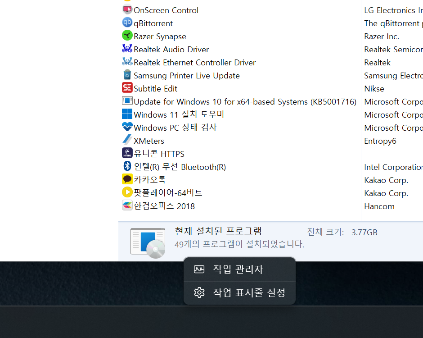
Task: Click publisher Razer Inc.
Action: pos(382,37)
